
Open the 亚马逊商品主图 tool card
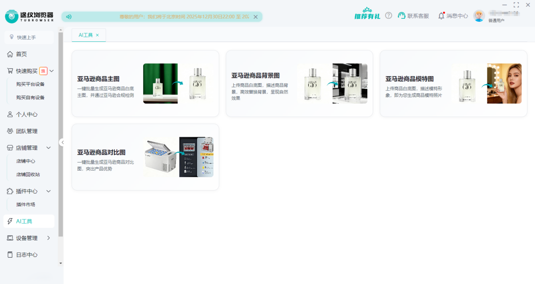pos(145,84)
